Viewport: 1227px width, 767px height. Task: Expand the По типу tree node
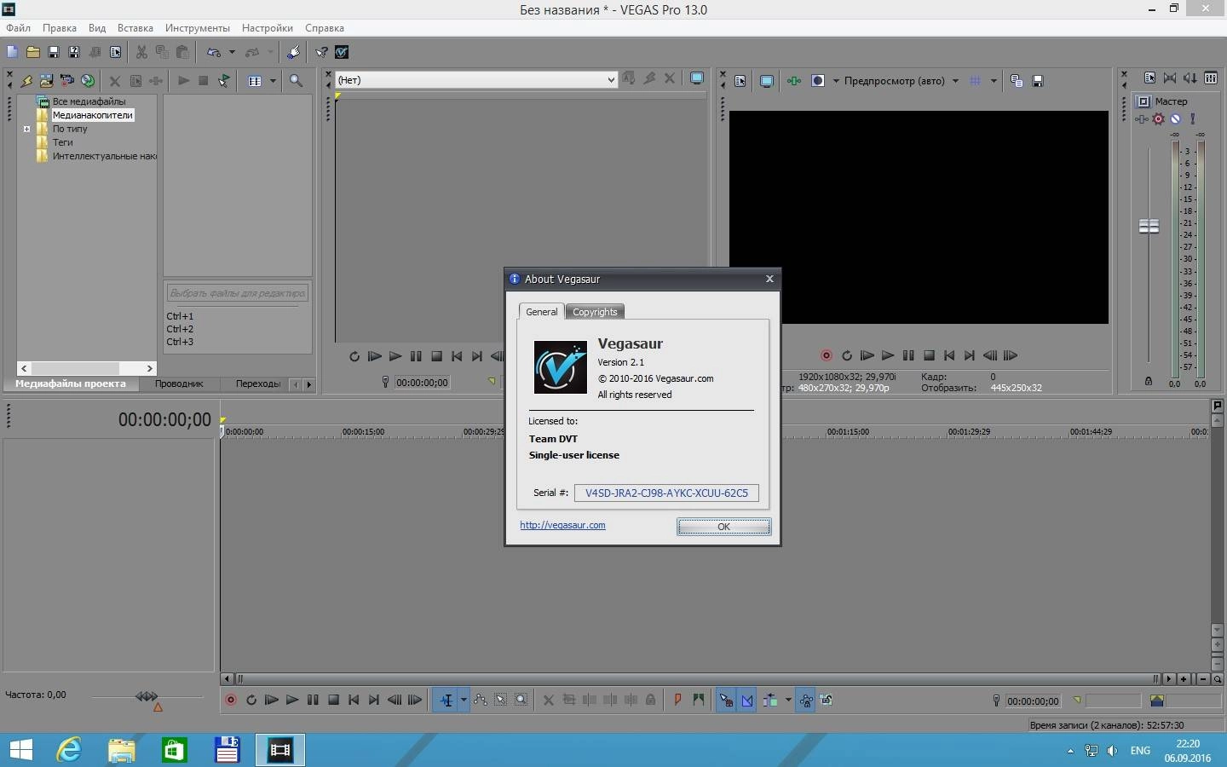pyautogui.click(x=26, y=130)
